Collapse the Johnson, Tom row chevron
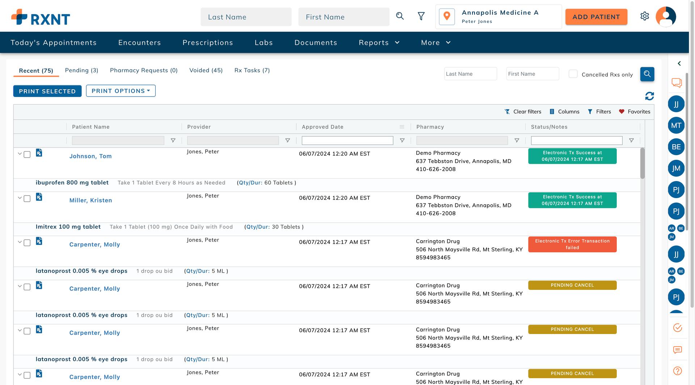Viewport: 695px width, 385px height. [20, 154]
